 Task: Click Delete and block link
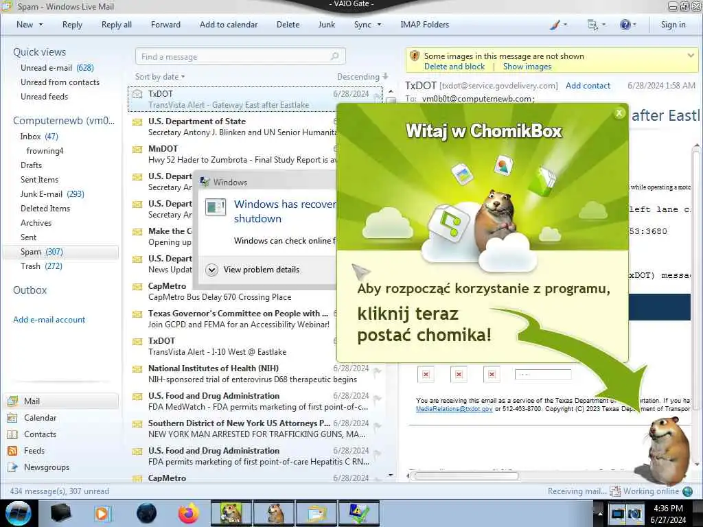[x=454, y=67]
